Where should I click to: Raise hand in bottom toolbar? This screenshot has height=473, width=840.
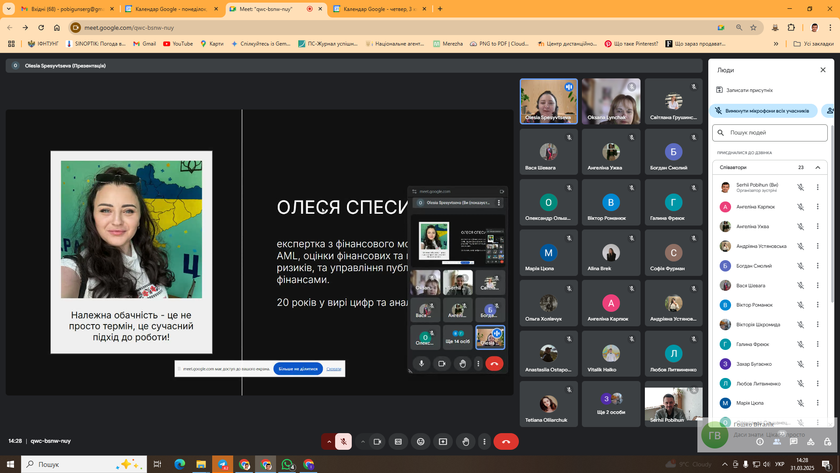[465, 441]
